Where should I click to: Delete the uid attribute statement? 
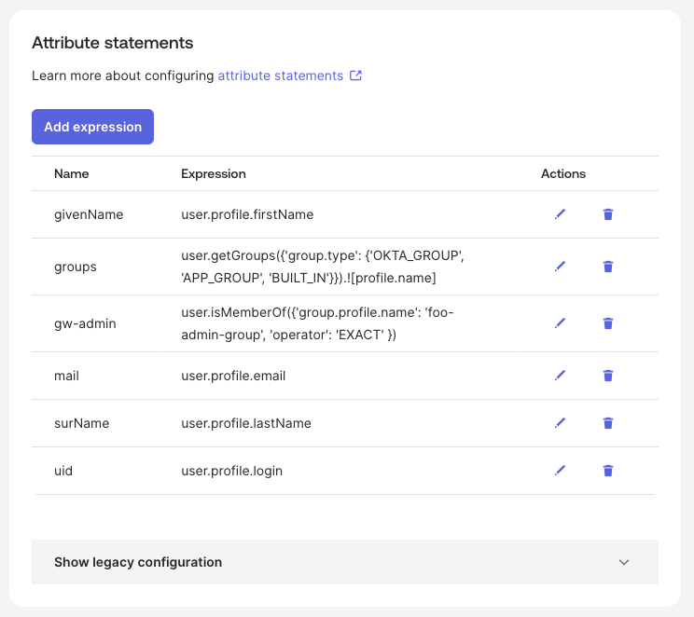click(x=608, y=471)
